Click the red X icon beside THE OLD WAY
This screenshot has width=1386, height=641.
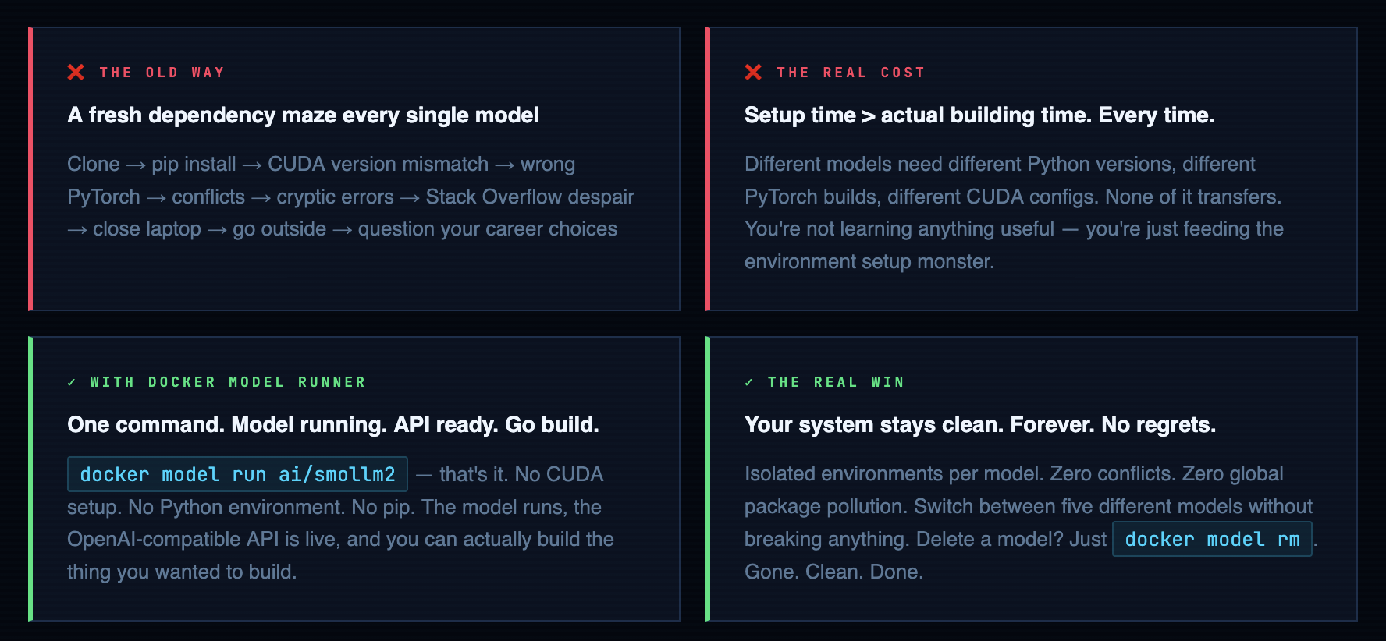(x=76, y=73)
